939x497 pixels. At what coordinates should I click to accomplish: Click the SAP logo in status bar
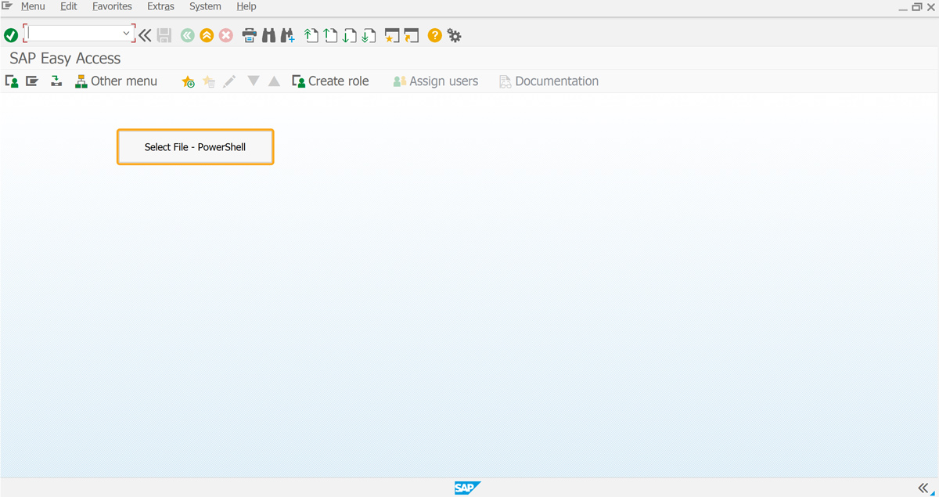click(x=467, y=488)
